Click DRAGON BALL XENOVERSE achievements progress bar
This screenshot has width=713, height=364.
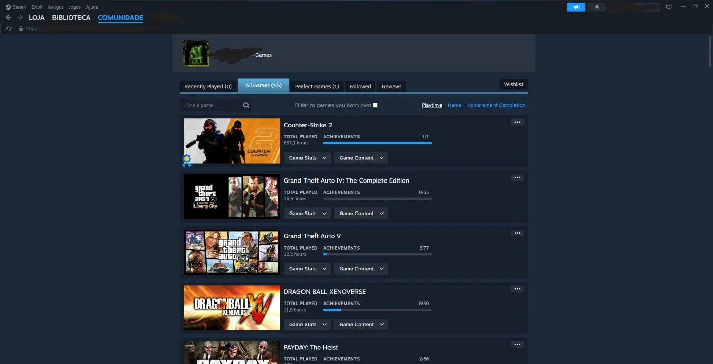377,310
